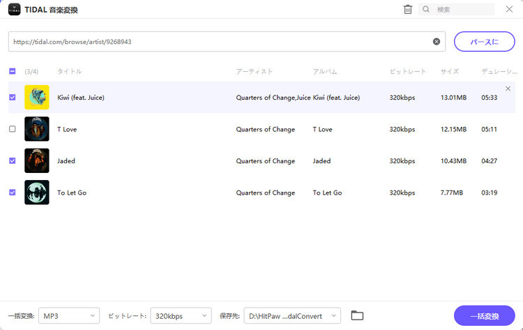Image resolution: width=523 pixels, height=330 pixels.
Task: Click the アルバム column header
Action: click(x=325, y=71)
